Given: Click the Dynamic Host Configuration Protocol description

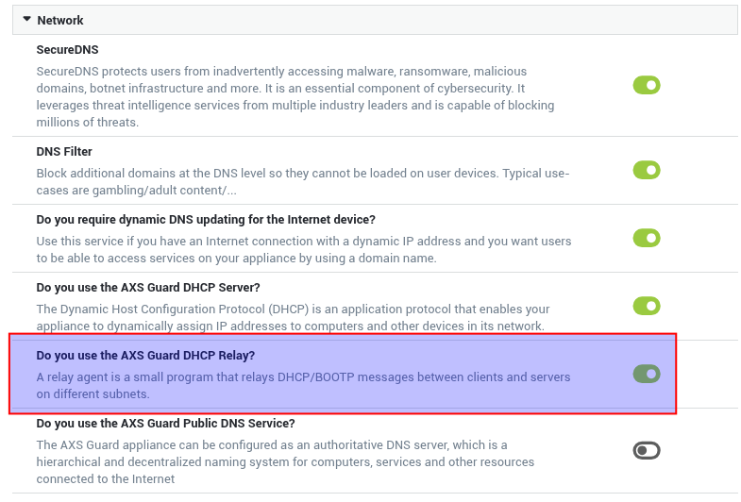Looking at the screenshot, I should click(293, 318).
